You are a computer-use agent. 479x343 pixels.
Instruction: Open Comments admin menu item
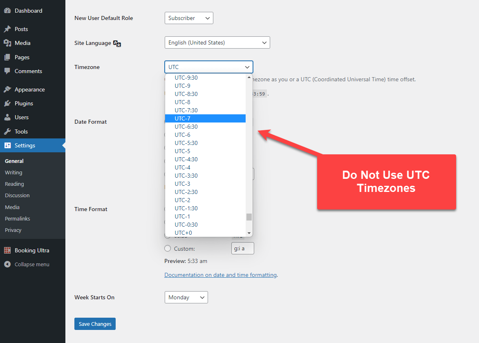[29, 71]
